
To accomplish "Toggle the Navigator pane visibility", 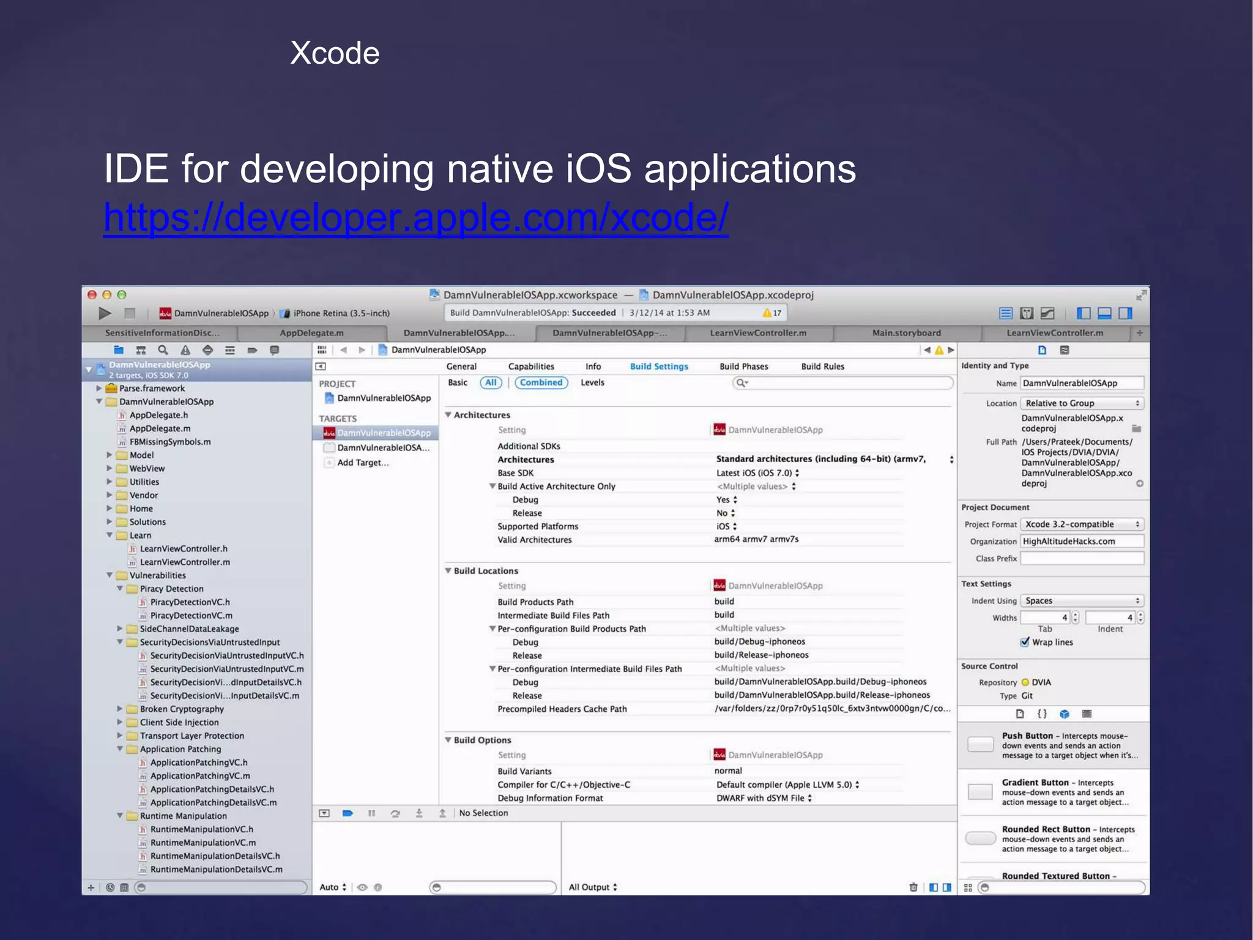I will (x=1084, y=313).
